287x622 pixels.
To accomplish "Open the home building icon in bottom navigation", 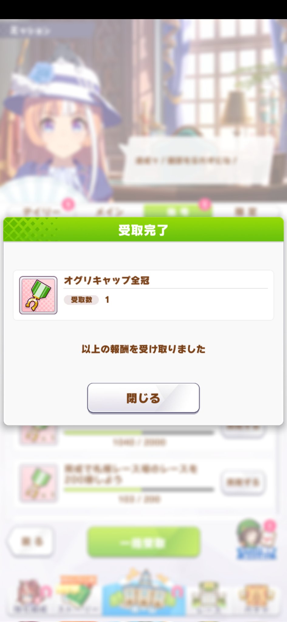I will point(144,592).
